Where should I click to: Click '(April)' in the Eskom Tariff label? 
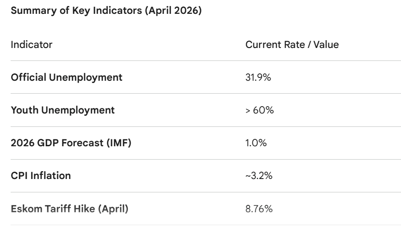112,209
